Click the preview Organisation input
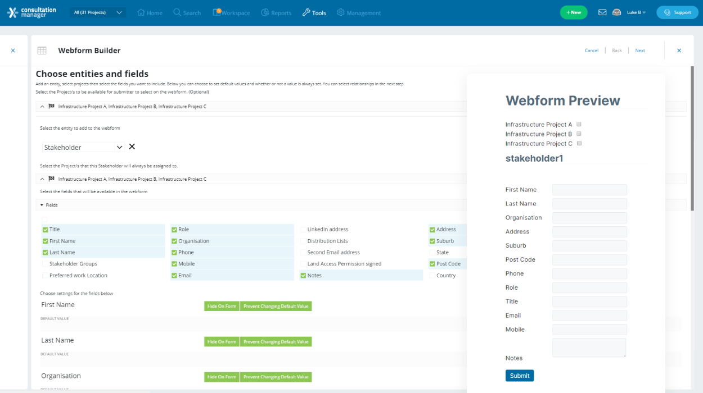 click(x=589, y=218)
